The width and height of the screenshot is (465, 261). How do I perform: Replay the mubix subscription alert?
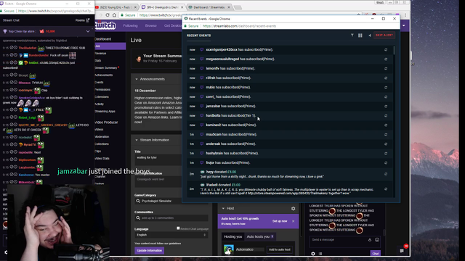386,88
